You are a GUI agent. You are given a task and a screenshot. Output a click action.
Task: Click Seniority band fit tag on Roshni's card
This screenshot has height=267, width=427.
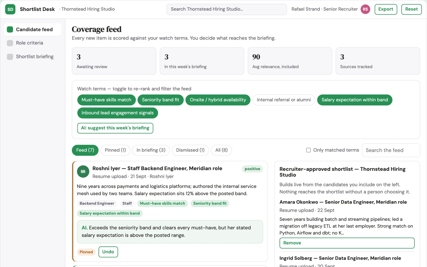(210, 203)
